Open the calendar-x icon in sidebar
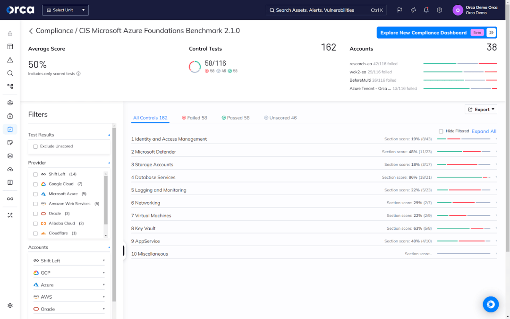 (10, 116)
